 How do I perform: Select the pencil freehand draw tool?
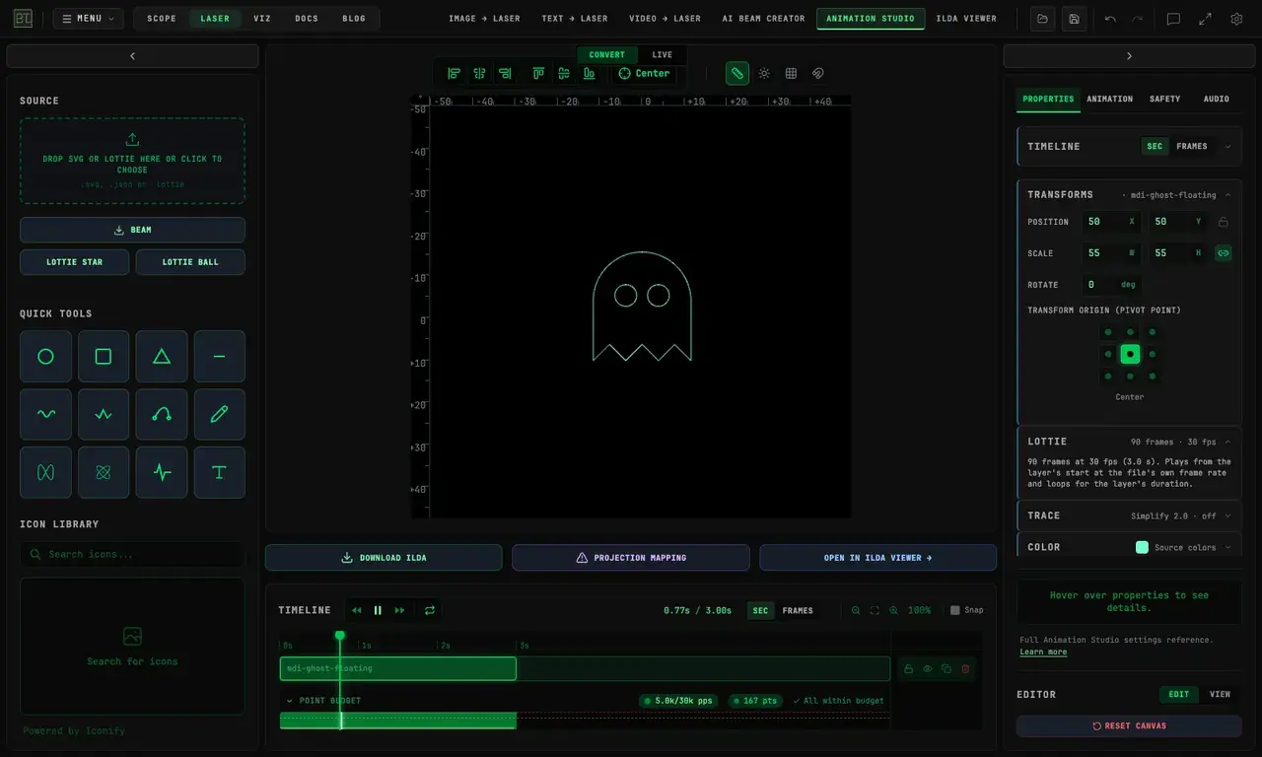tap(219, 415)
